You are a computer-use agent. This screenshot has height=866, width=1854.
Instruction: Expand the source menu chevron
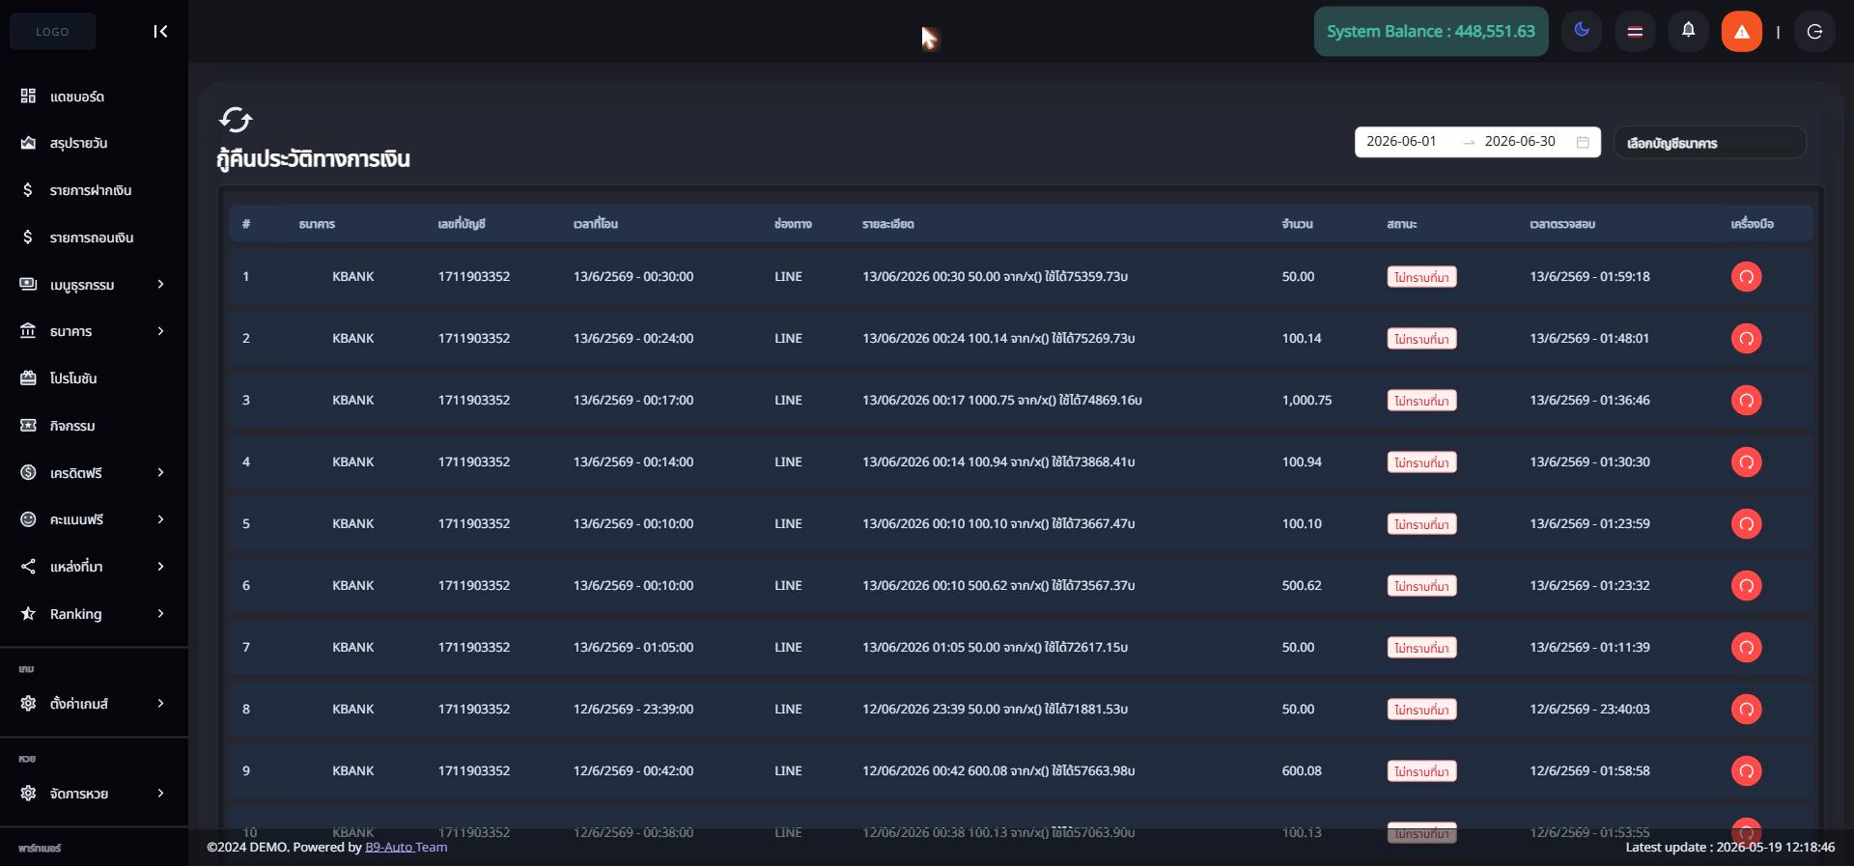click(160, 566)
